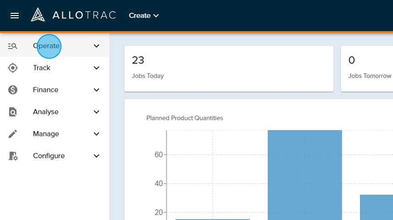
Task: Open the Jobs Tomorrow card
Action: click(x=367, y=69)
